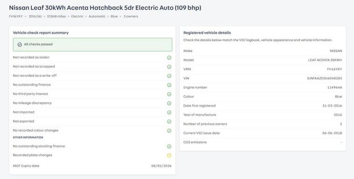The height and width of the screenshot is (179, 354).
Task: Click the Model value 'LEAF ACENTA 30KWH'
Action: click(325, 60)
